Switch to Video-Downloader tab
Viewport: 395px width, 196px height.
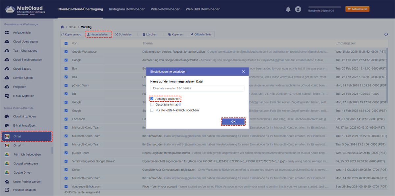point(165,9)
